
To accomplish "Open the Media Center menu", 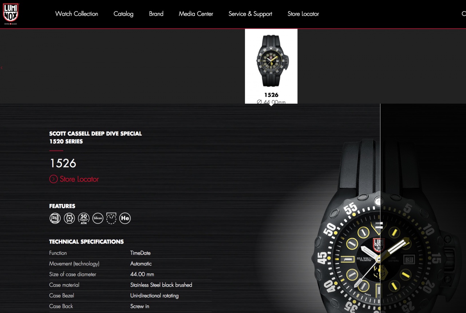I will point(196,14).
